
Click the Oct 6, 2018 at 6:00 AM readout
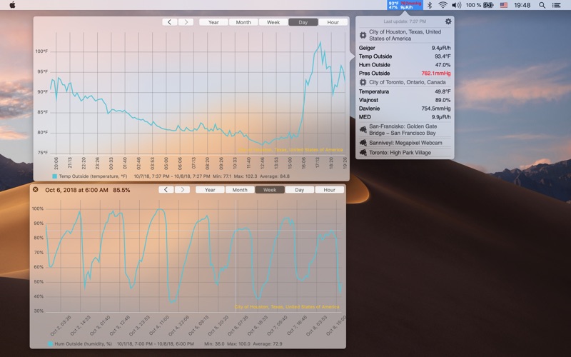pyautogui.click(x=76, y=190)
